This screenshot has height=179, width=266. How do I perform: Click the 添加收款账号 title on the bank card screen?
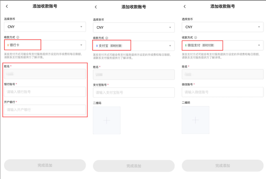pos(45,6)
